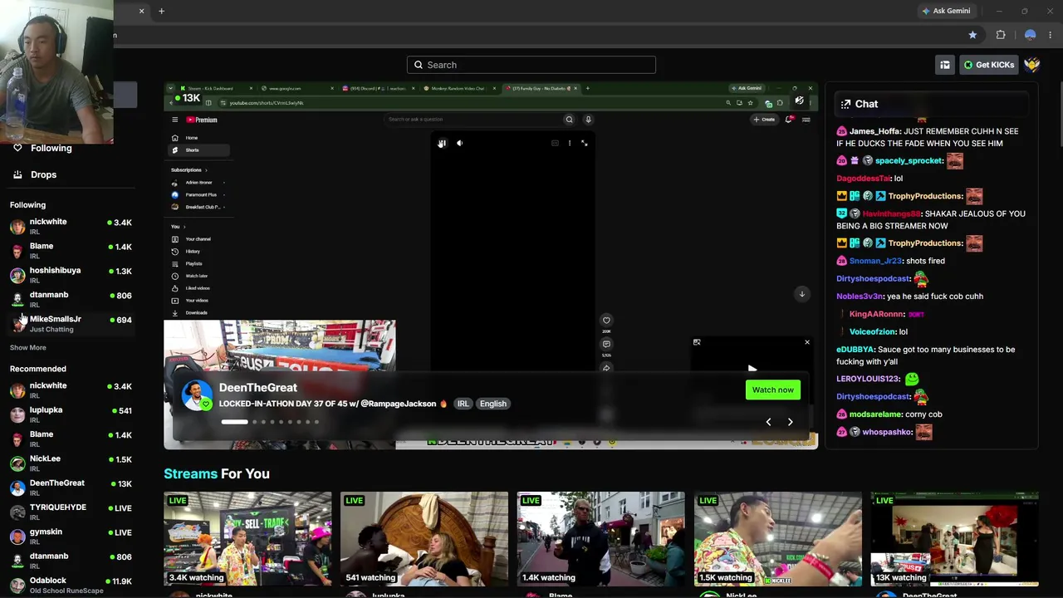Open luplupka's channel under Recommended
Image resolution: width=1063 pixels, height=598 pixels.
(x=71, y=414)
